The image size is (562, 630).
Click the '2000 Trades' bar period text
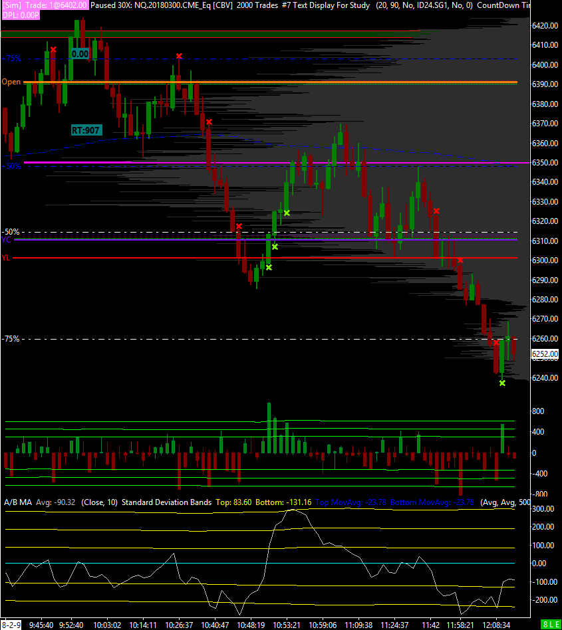[257, 5]
